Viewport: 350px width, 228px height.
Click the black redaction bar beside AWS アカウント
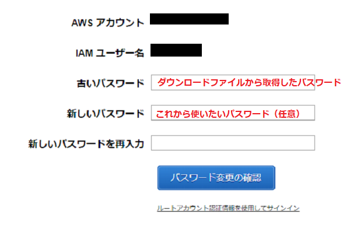point(189,19)
